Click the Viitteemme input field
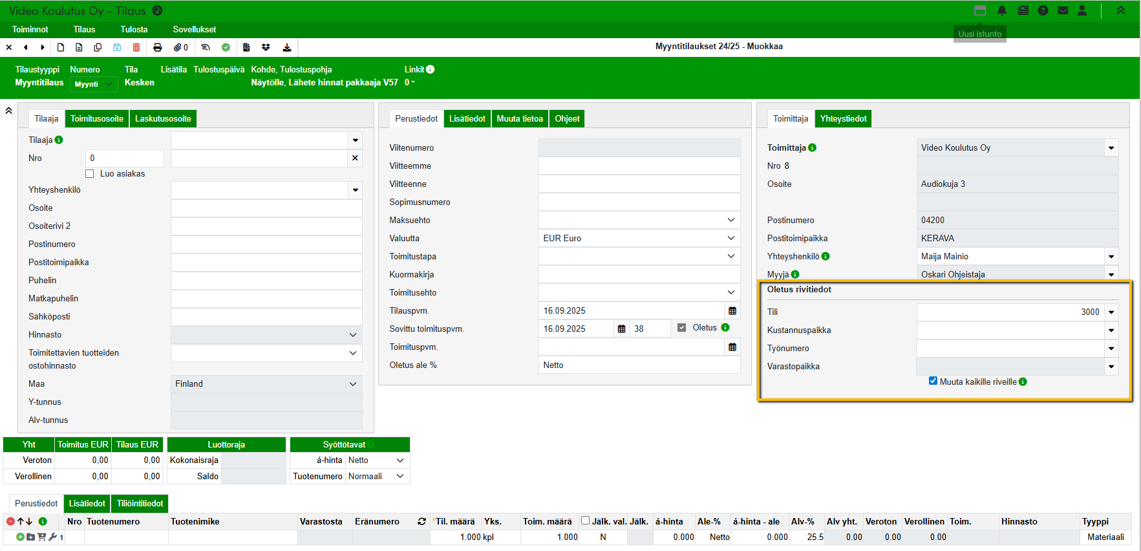 [x=639, y=166]
